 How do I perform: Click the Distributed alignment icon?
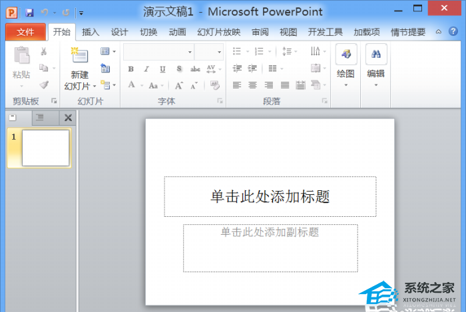pos(300,86)
